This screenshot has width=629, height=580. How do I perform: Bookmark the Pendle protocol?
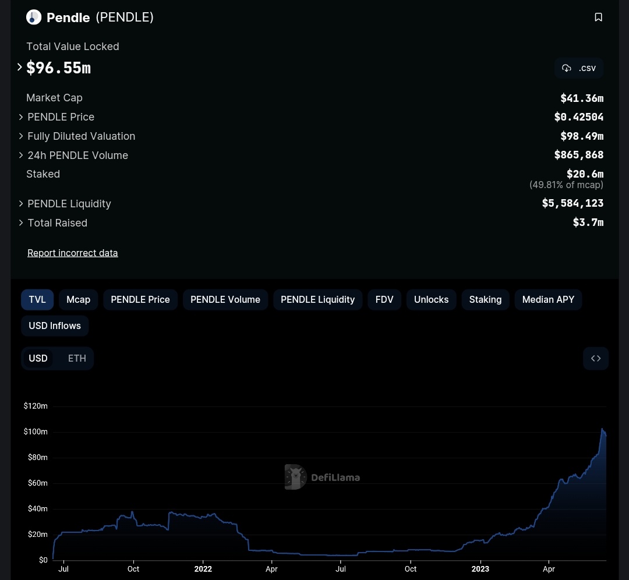(x=598, y=17)
